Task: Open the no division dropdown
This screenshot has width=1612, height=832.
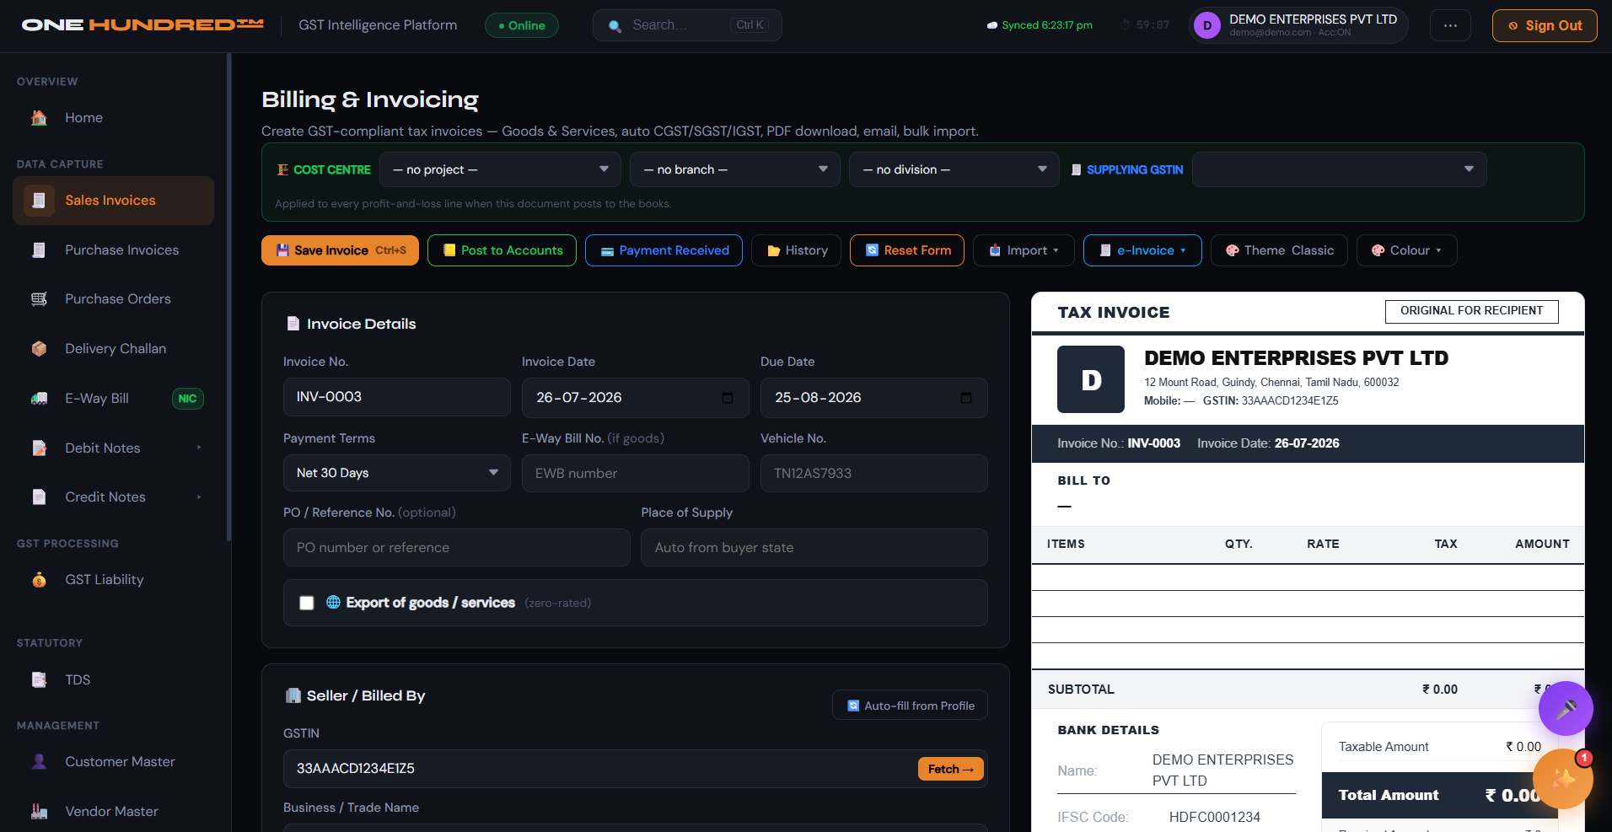Action: pyautogui.click(x=954, y=169)
